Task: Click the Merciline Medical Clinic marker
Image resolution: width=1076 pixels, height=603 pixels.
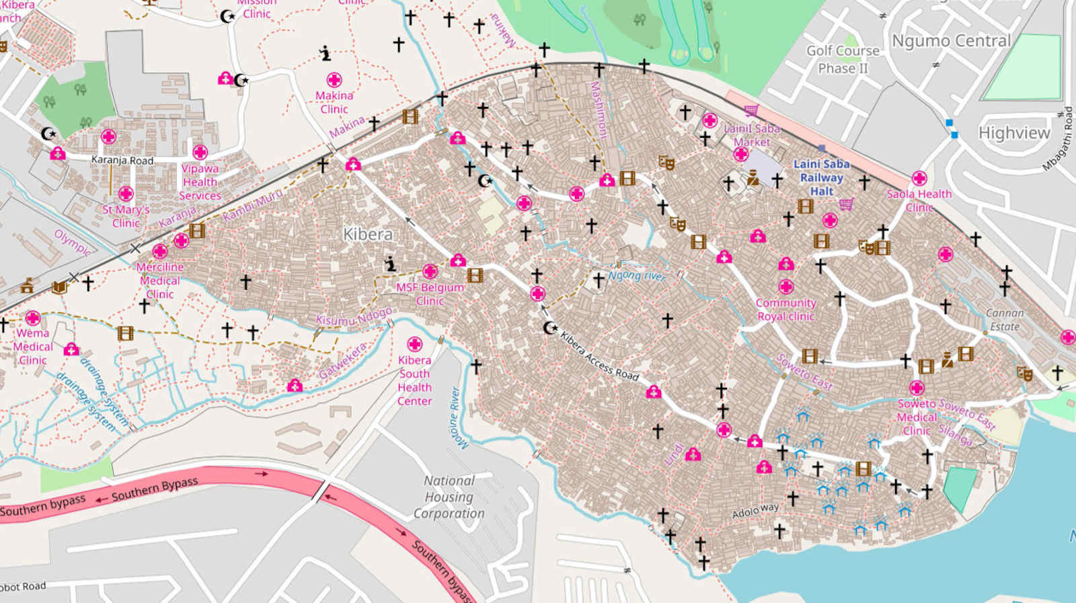Action: pyautogui.click(x=159, y=251)
